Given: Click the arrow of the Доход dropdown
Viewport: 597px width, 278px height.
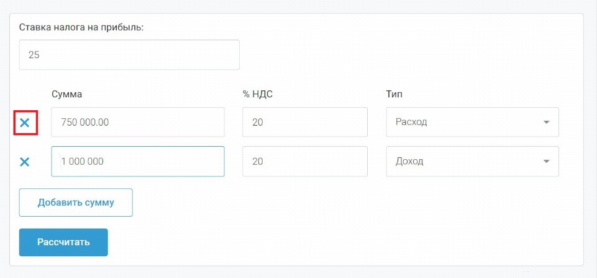Looking at the screenshot, I should [x=546, y=162].
